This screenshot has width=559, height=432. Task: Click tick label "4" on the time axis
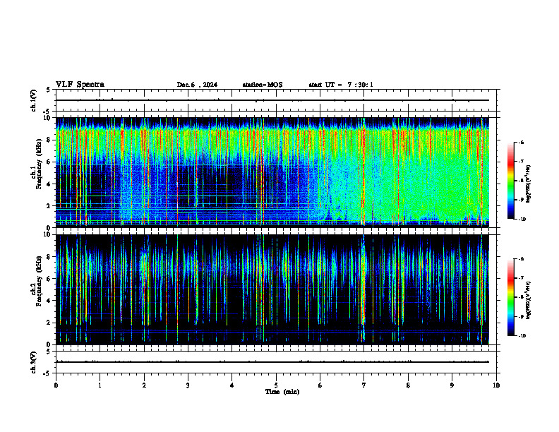point(232,385)
